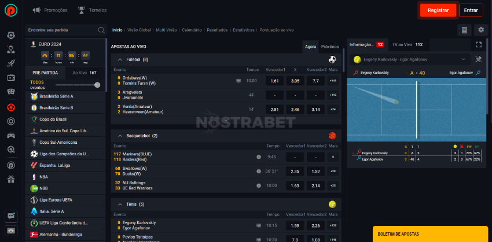Open the live dealer sidebar icon
Image resolution: width=492 pixels, height=242 pixels.
(11, 49)
